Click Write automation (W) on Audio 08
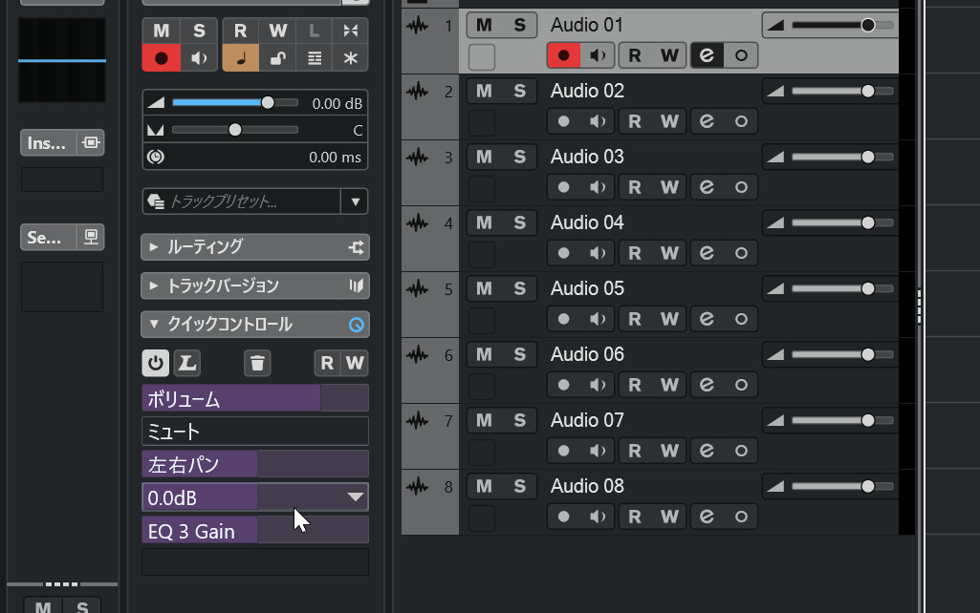This screenshot has width=980, height=613. (669, 517)
